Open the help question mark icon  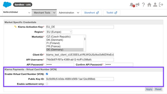[x=143, y=5]
